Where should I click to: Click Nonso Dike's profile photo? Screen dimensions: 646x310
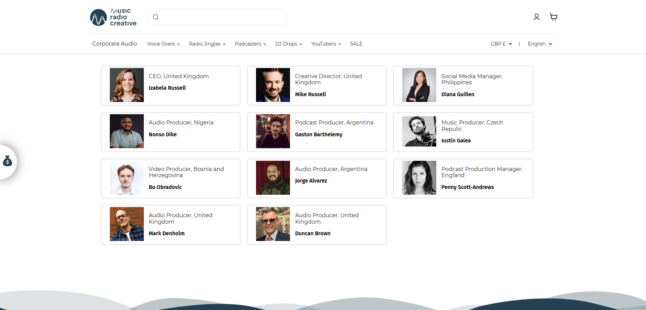(x=126, y=131)
